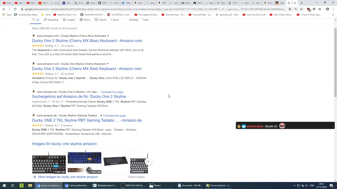Image resolution: width=337 pixels, height=189 pixels.
Task: Open OBS from the taskbar
Action: tap(133, 185)
